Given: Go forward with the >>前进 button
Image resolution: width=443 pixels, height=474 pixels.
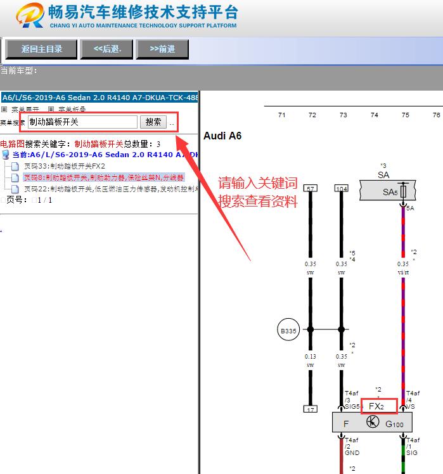Looking at the screenshot, I should [162, 49].
